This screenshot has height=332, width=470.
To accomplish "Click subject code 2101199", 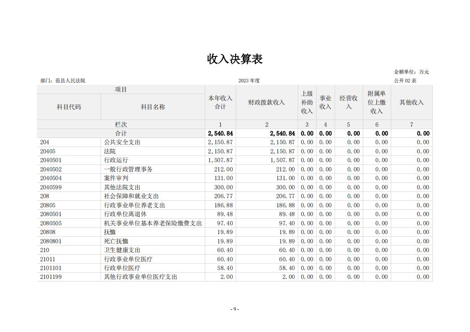I will click(x=51, y=277).
